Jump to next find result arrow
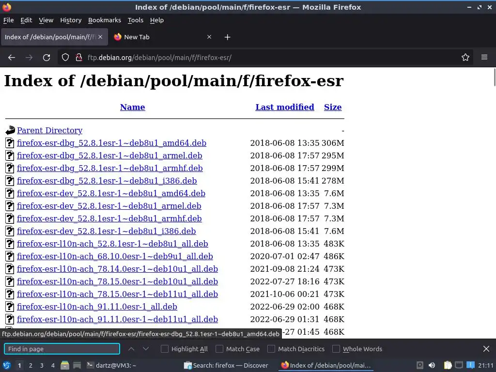 pyautogui.click(x=146, y=349)
